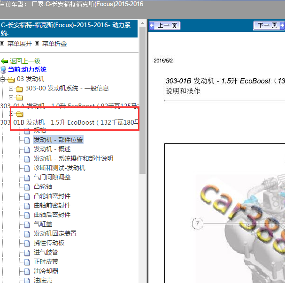Open 诊断和测试-发动机 document
285x283 pixels.
[60, 168]
